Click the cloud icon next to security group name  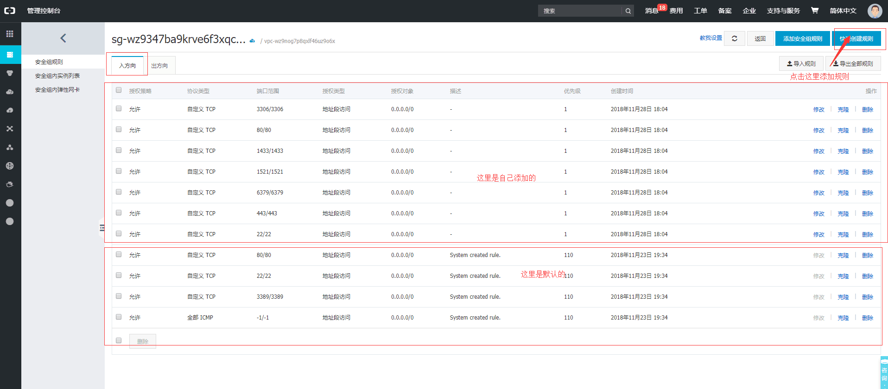pyautogui.click(x=252, y=41)
